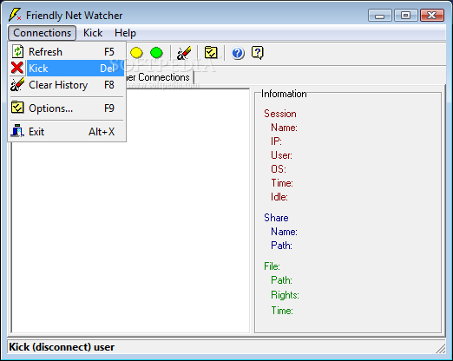Open the Connections menu
The image size is (453, 361).
[43, 33]
